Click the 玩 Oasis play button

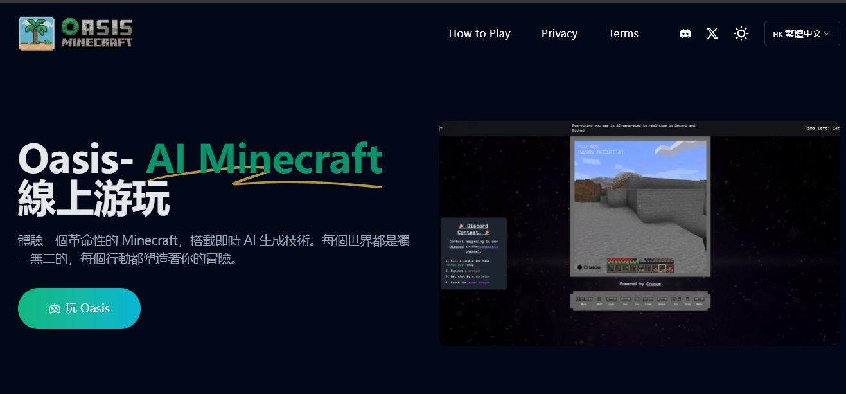79,309
